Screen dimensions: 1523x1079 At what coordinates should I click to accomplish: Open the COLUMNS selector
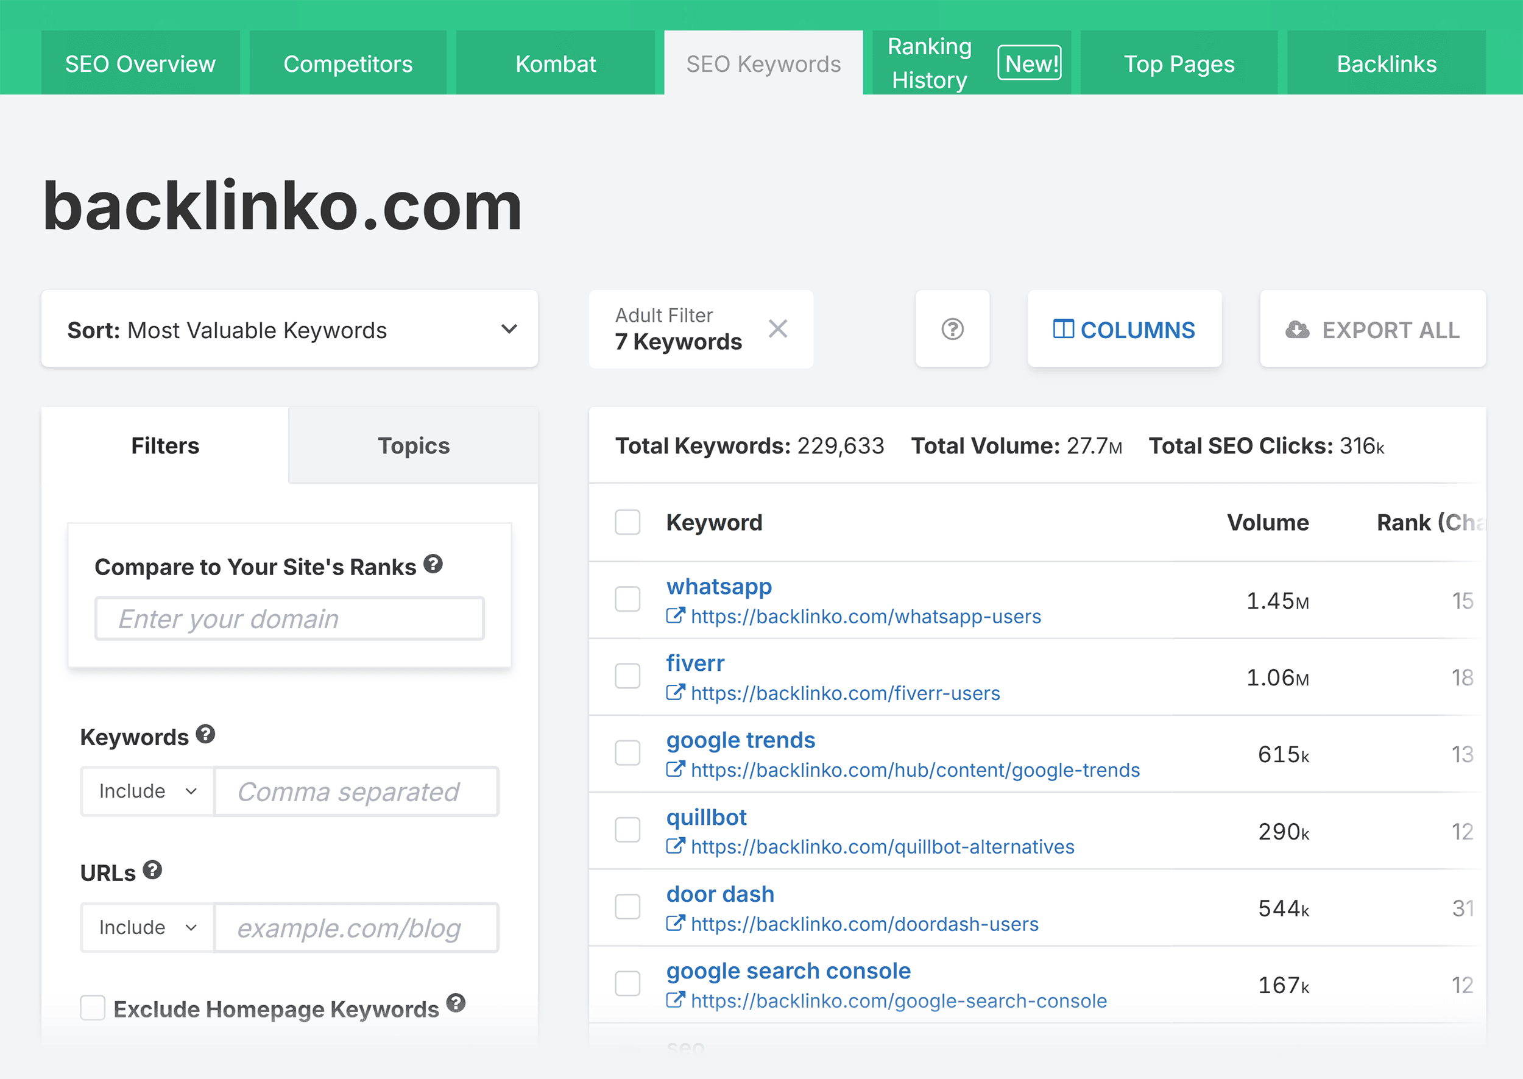pos(1125,329)
